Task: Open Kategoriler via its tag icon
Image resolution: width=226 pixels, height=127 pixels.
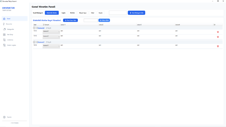Action: tap(4, 29)
